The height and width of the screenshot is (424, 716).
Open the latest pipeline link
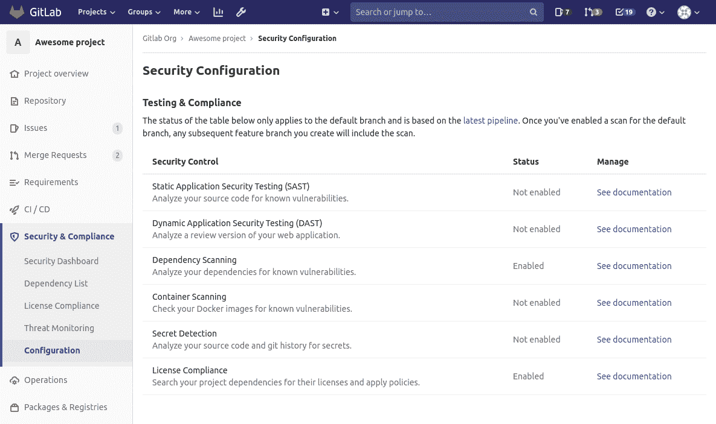[x=490, y=120]
